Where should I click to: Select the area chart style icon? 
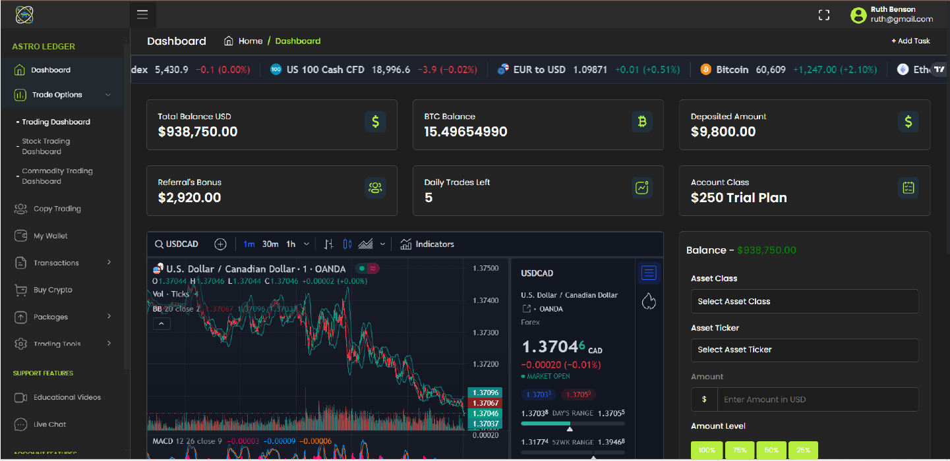pos(366,244)
